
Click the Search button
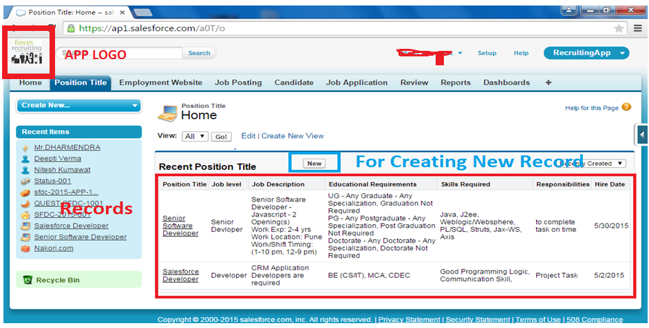click(x=199, y=53)
